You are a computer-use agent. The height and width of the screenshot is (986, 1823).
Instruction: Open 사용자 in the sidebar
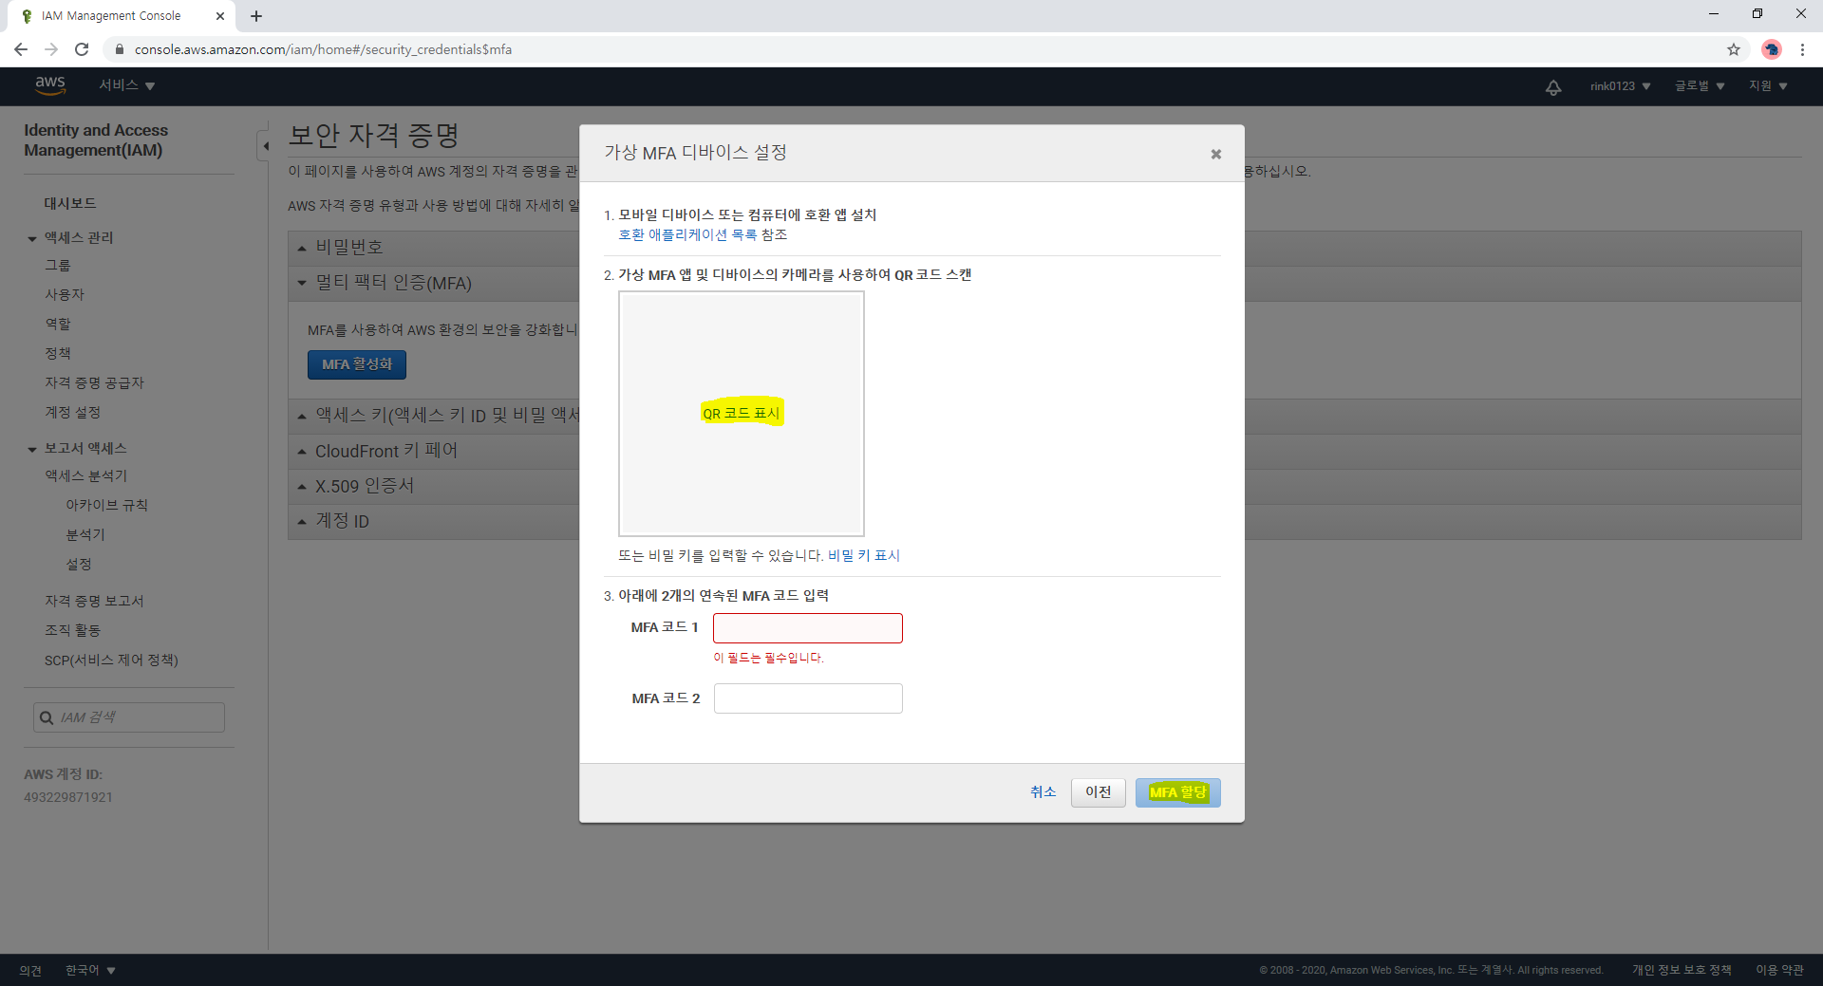pyautogui.click(x=65, y=295)
